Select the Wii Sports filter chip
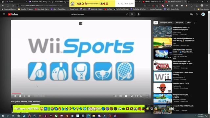The height and width of the screenshot is (118, 210). tap(179, 23)
